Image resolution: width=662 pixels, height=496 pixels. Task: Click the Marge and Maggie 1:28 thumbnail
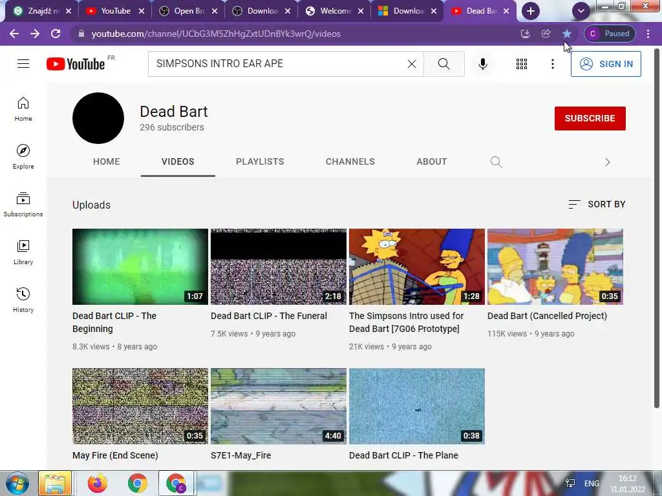pos(417,267)
